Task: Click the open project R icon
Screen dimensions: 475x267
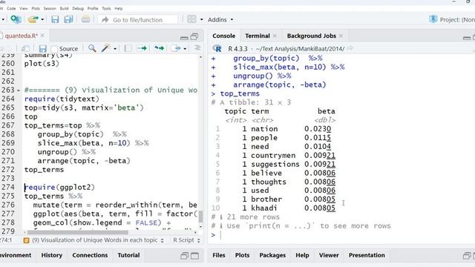Action: 16,19
